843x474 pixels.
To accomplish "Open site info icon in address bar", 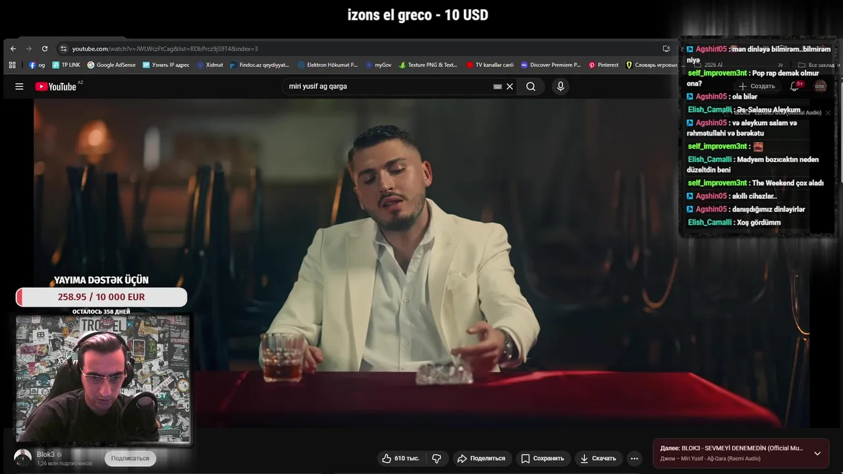I will (x=63, y=49).
